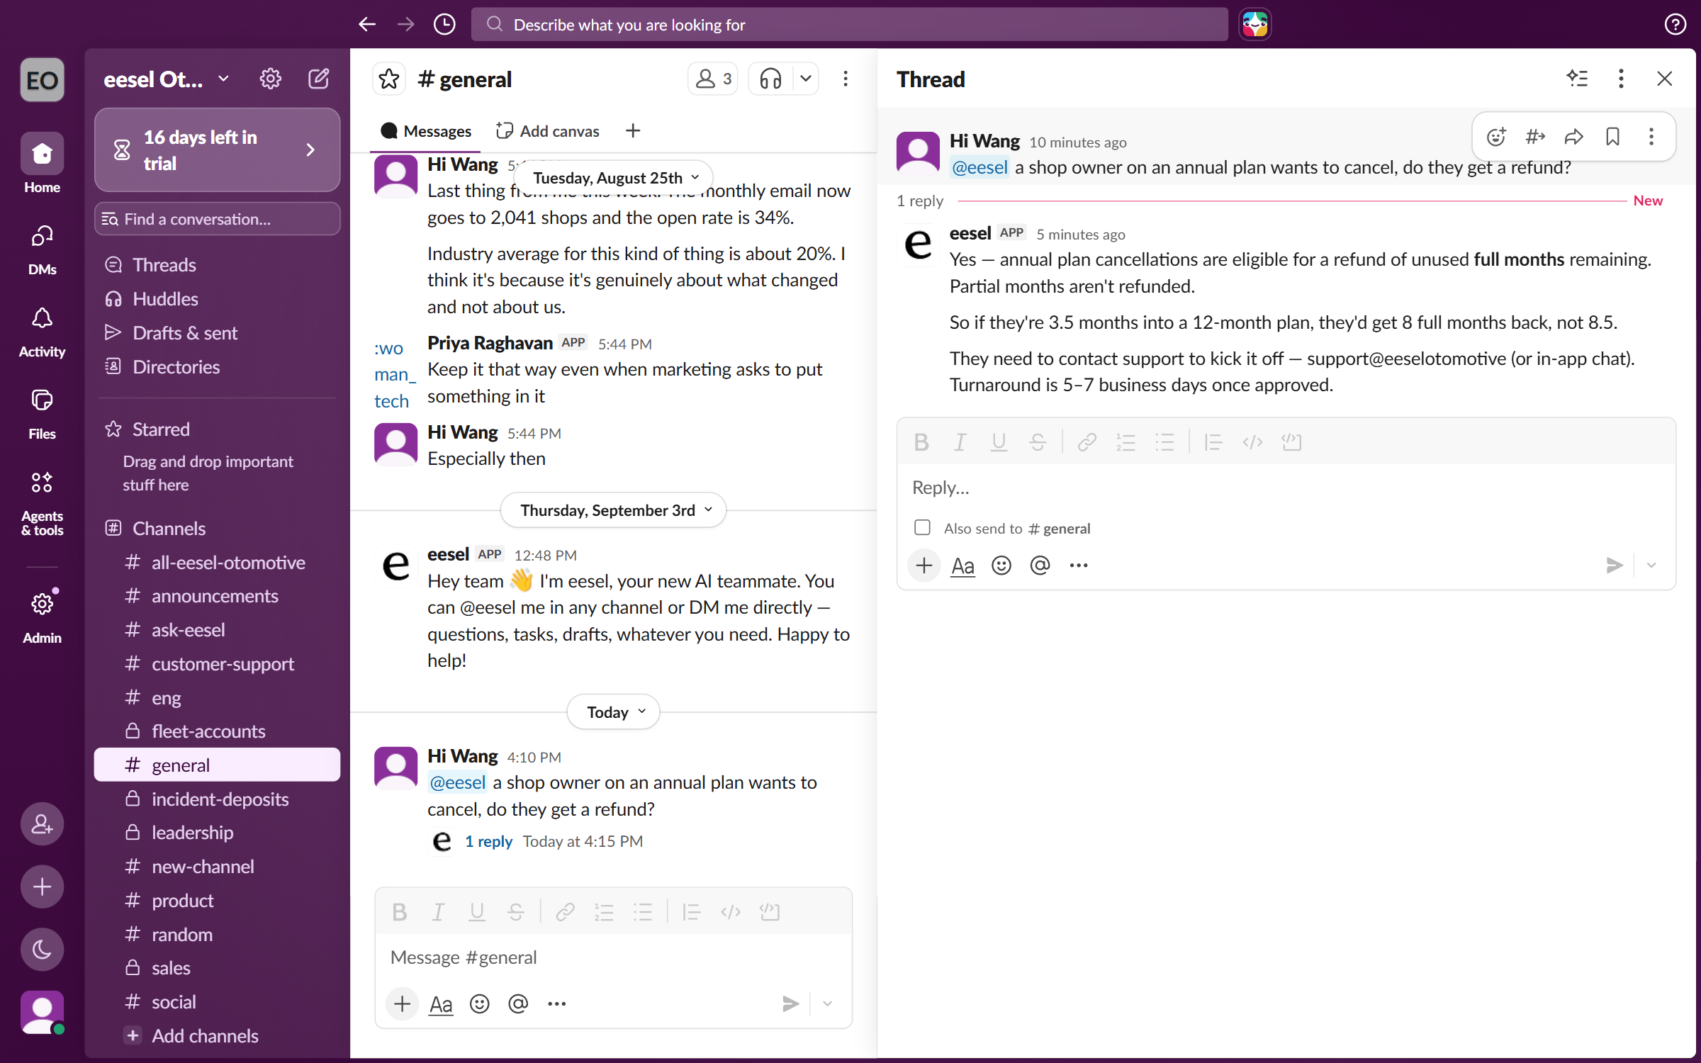Focus the 'Describe what you are looking for' search
The width and height of the screenshot is (1701, 1063).
849,25
